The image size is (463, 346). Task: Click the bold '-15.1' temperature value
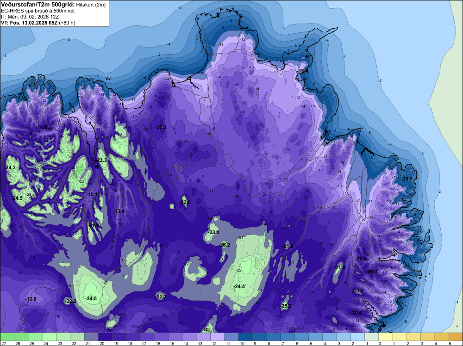point(92,194)
